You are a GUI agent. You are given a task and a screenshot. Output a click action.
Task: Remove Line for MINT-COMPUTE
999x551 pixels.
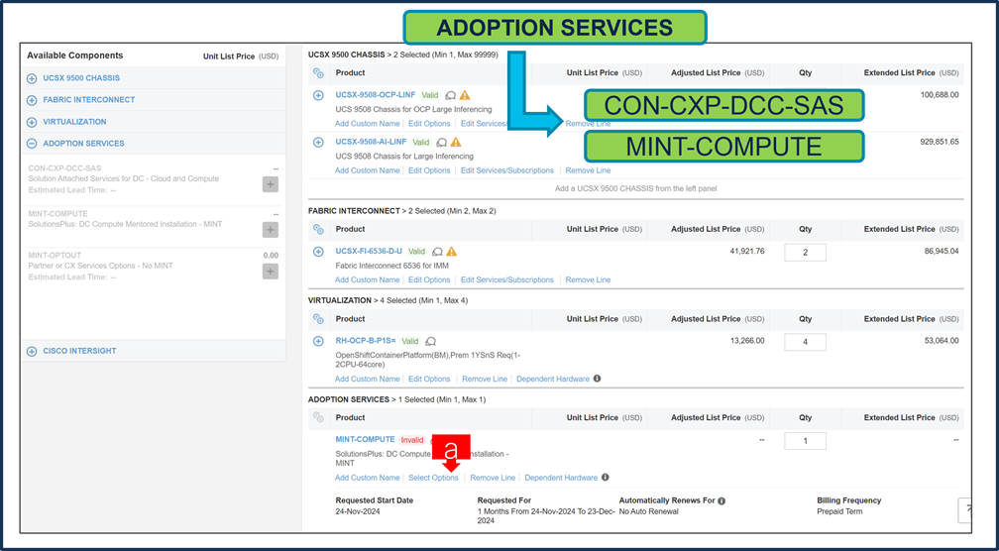(493, 478)
